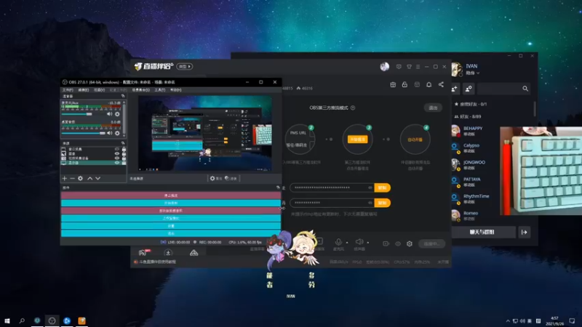Click help icon beside OBS third-party mode
The height and width of the screenshot is (327, 582).
[x=353, y=108]
